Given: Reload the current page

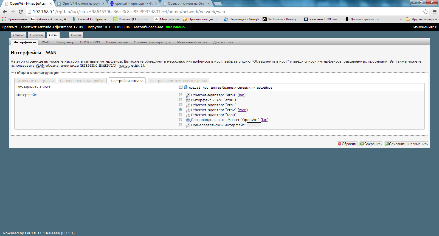Looking at the screenshot, I should point(21,12).
